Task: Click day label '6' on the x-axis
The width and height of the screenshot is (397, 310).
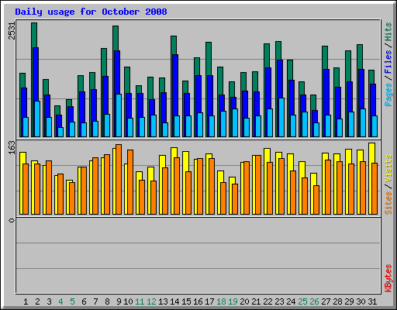Action: 84,301
